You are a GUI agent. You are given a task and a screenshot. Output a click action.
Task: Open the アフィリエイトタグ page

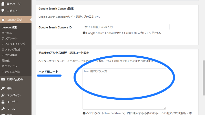13,44
